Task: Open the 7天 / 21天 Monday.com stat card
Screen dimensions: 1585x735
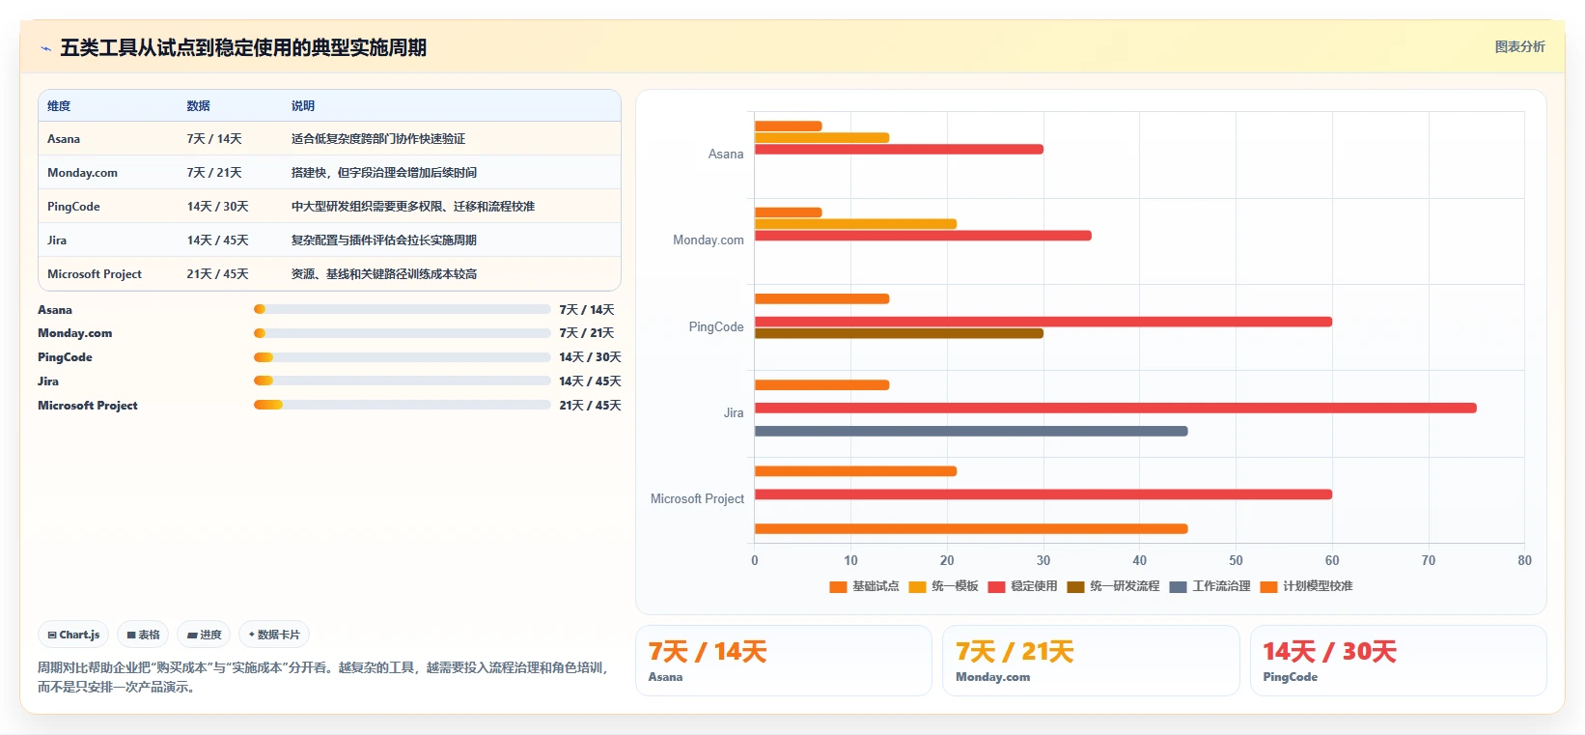Action: [x=1091, y=661]
